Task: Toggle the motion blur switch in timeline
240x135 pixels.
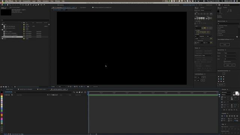Action: pyautogui.click(x=82, y=92)
